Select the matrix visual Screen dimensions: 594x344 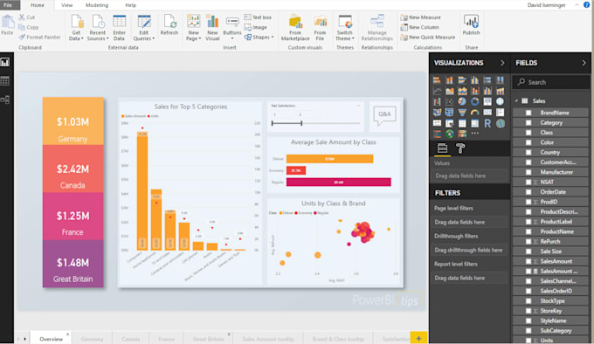(x=474, y=123)
